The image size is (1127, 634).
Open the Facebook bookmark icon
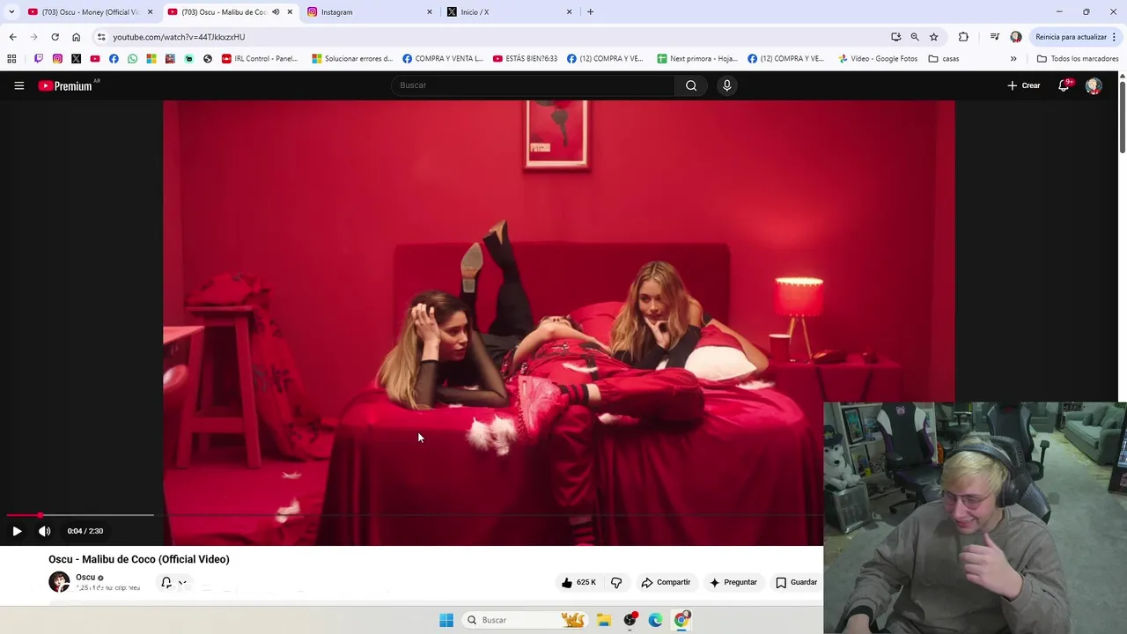[114, 59]
